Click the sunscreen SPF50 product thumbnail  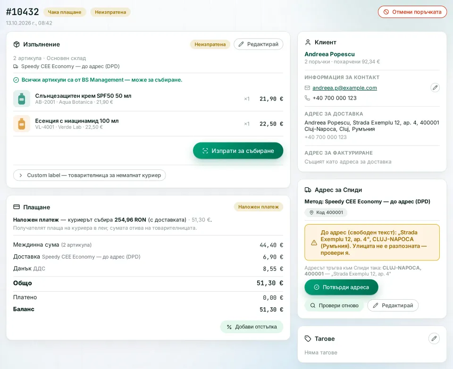tap(22, 99)
